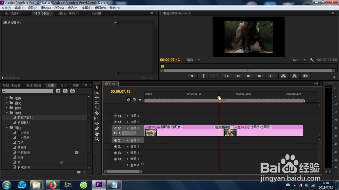
Task: Expand the 音频 1 track
Action: tap(128, 140)
